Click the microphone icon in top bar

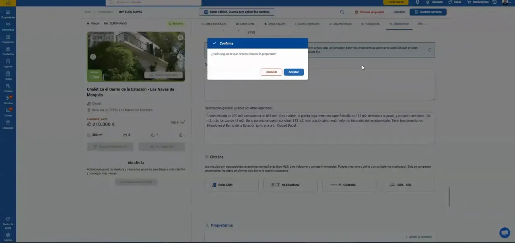(x=418, y=2)
